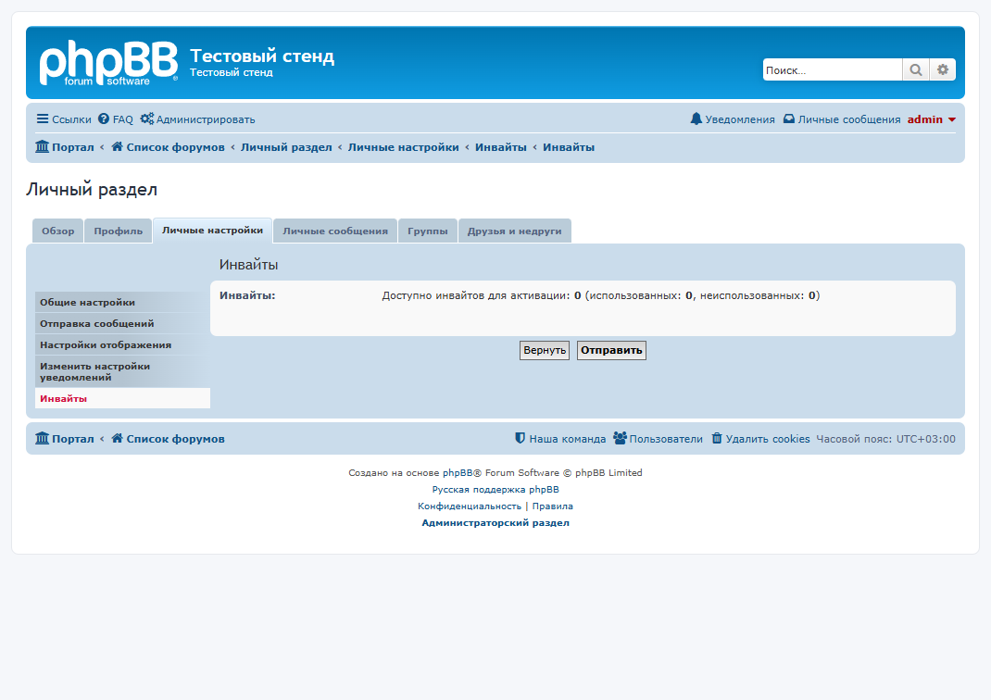
Task: Open the Ссылки quick links menu
Action: pos(64,119)
